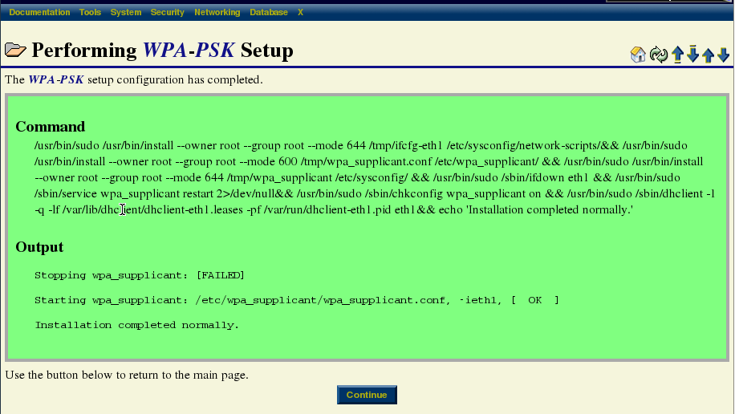Click the 'Stopping wpa_supplicant: [FAILED]' output line

140,275
